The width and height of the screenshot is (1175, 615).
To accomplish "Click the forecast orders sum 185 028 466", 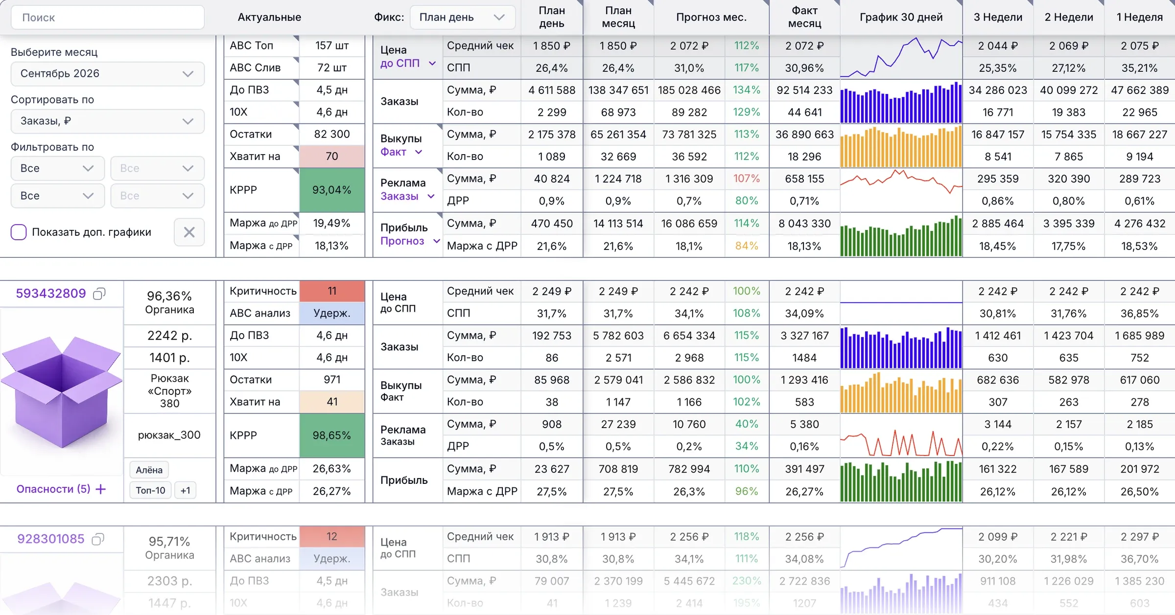I will coord(689,90).
